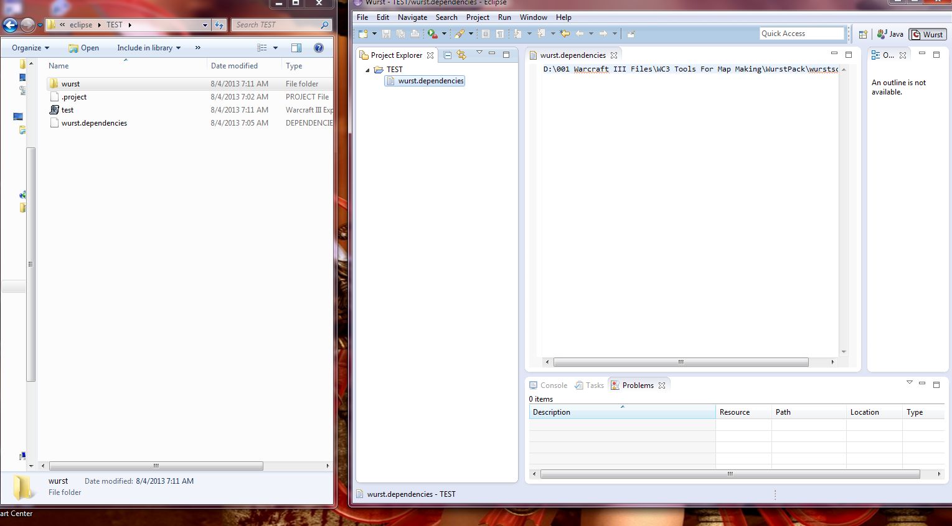Sort Problems by Description column
This screenshot has height=526, width=952.
tap(622, 412)
